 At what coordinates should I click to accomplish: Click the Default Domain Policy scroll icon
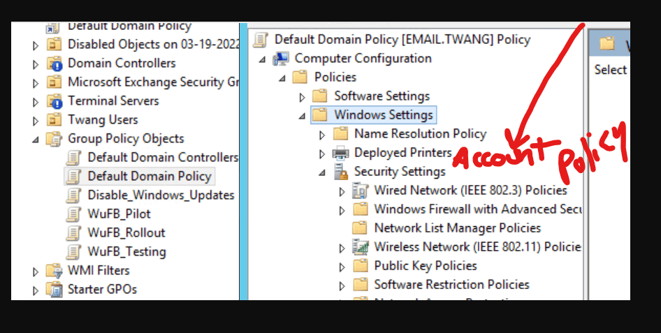click(x=74, y=177)
